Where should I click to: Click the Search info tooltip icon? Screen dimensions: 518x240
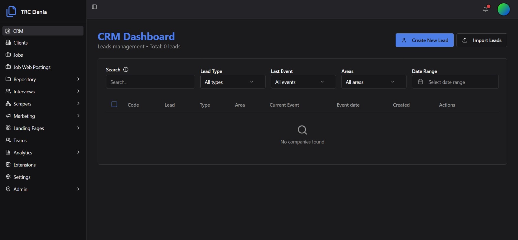tap(126, 70)
